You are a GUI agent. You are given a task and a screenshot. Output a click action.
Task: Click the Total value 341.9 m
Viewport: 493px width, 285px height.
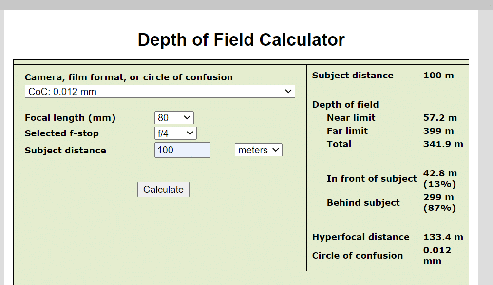443,144
